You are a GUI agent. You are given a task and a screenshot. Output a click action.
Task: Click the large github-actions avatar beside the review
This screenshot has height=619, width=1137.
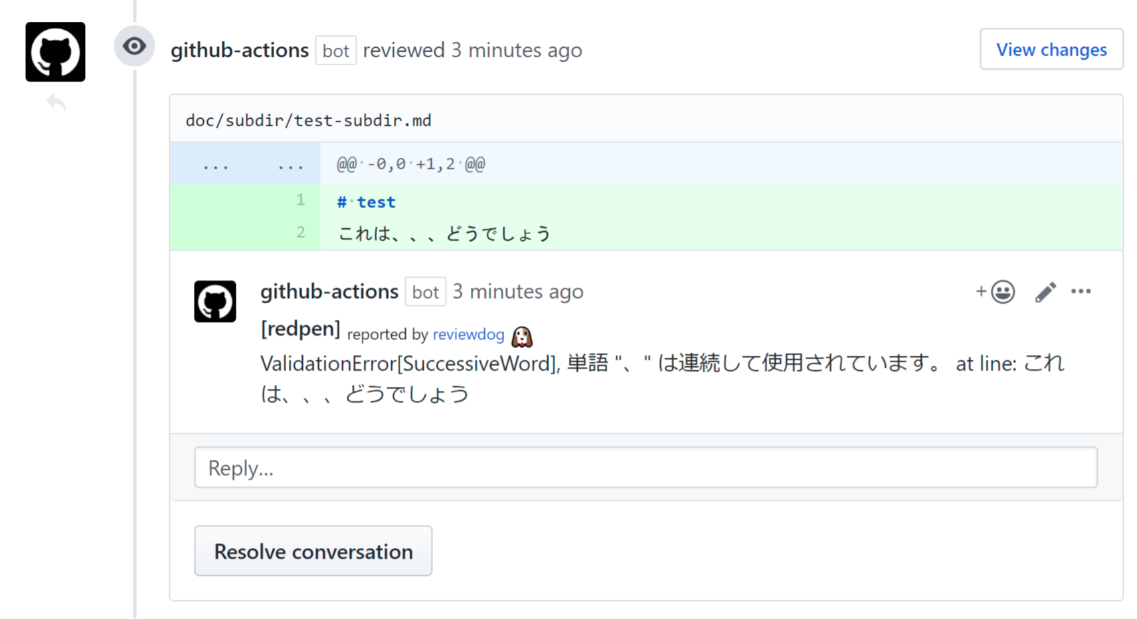pyautogui.click(x=55, y=52)
